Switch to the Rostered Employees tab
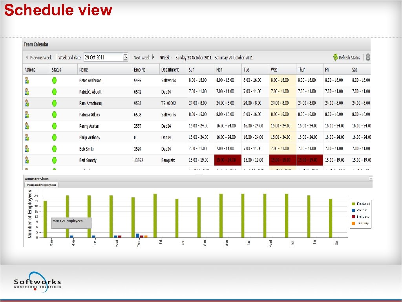 42,184
